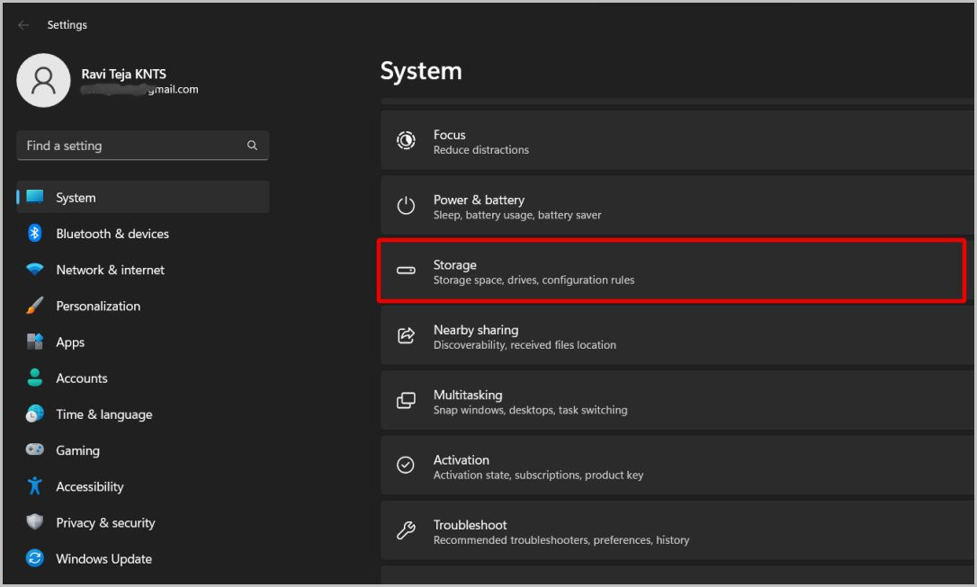Click the Nearby sharing icon
977x587 pixels.
[x=406, y=336]
